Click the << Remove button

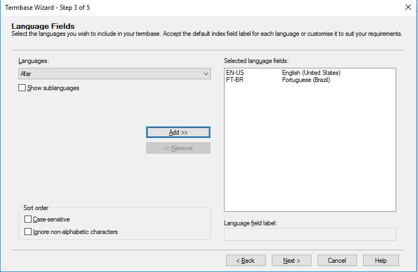point(178,148)
